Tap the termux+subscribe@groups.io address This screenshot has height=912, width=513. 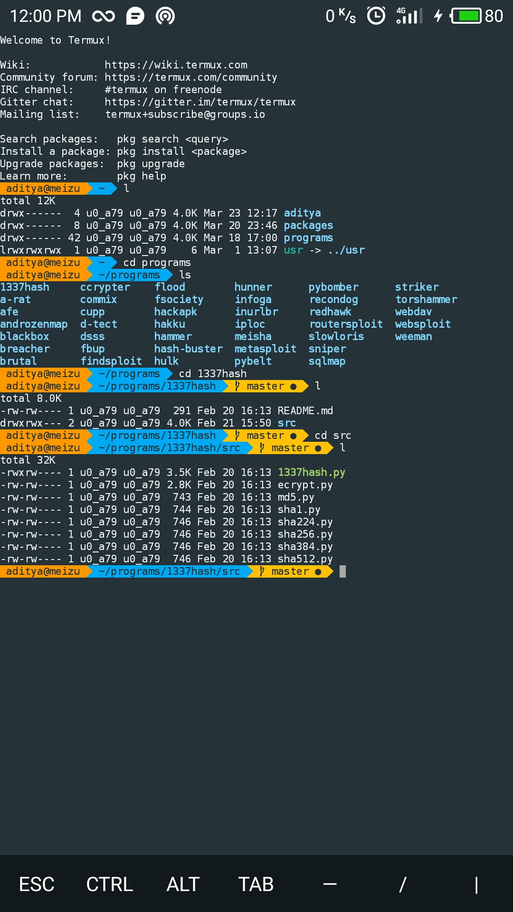[185, 114]
